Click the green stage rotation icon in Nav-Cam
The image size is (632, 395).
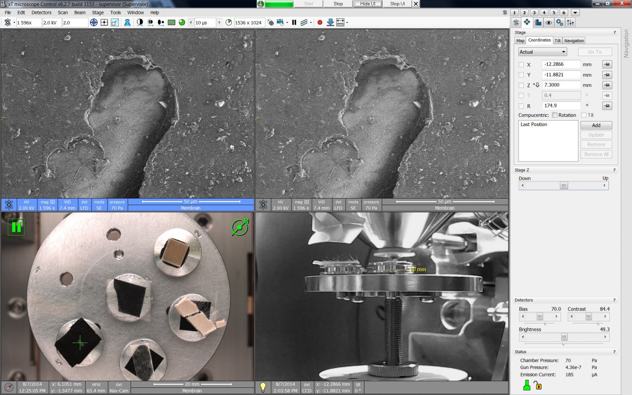tap(240, 227)
